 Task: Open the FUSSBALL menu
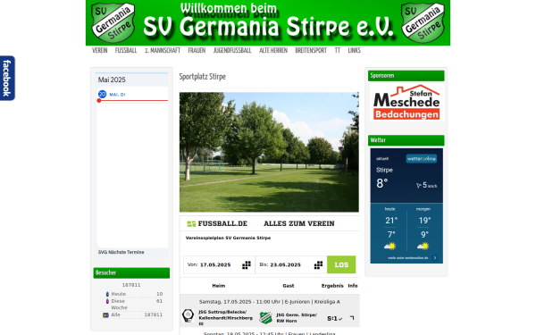126,51
